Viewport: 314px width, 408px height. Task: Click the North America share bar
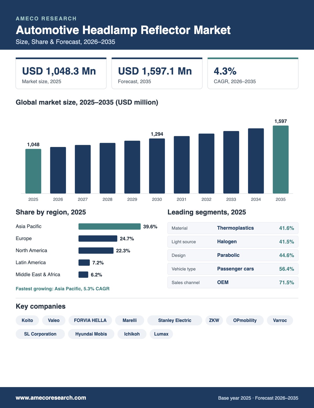tap(96, 251)
